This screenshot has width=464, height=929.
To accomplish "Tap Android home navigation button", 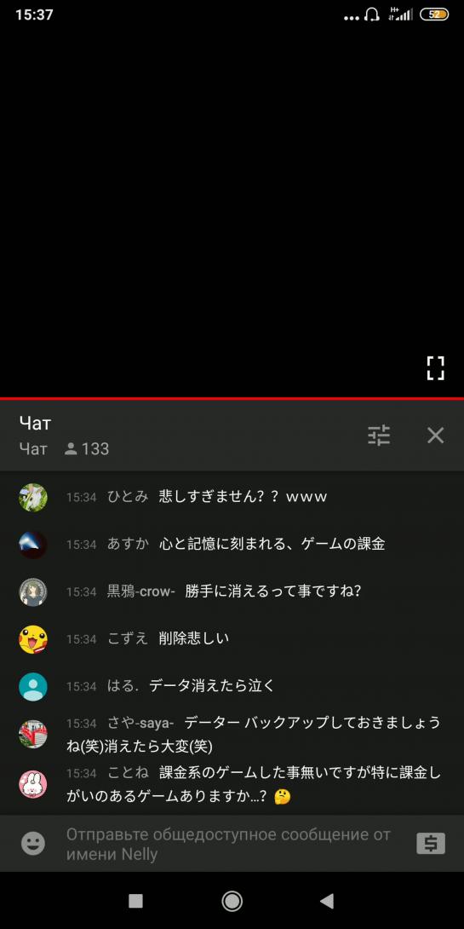I will pyautogui.click(x=232, y=901).
